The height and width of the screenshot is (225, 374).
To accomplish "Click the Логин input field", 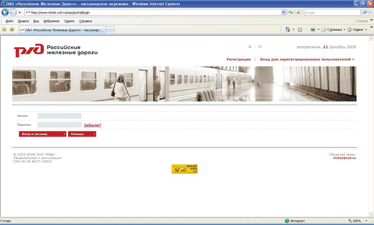I will click(60, 116).
